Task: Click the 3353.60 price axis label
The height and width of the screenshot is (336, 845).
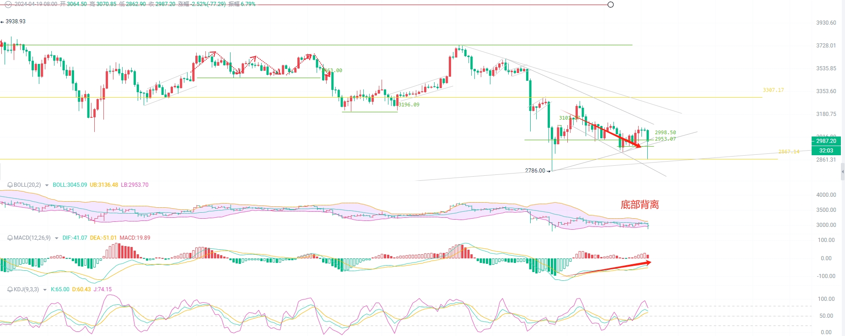Action: pos(826,91)
